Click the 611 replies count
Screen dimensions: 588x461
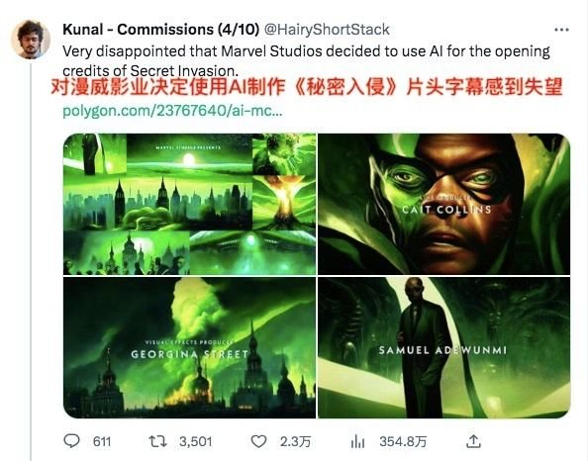tap(102, 442)
